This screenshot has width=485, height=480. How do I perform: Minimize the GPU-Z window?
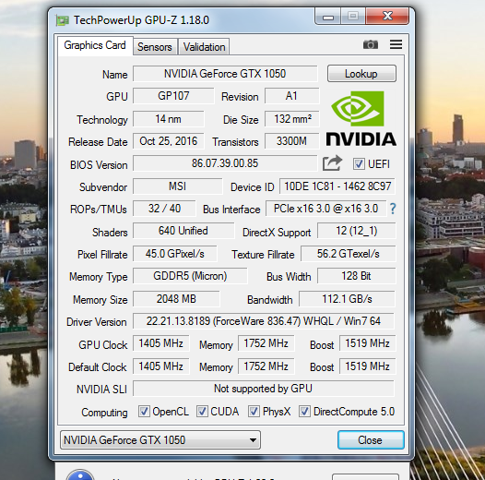328,17
